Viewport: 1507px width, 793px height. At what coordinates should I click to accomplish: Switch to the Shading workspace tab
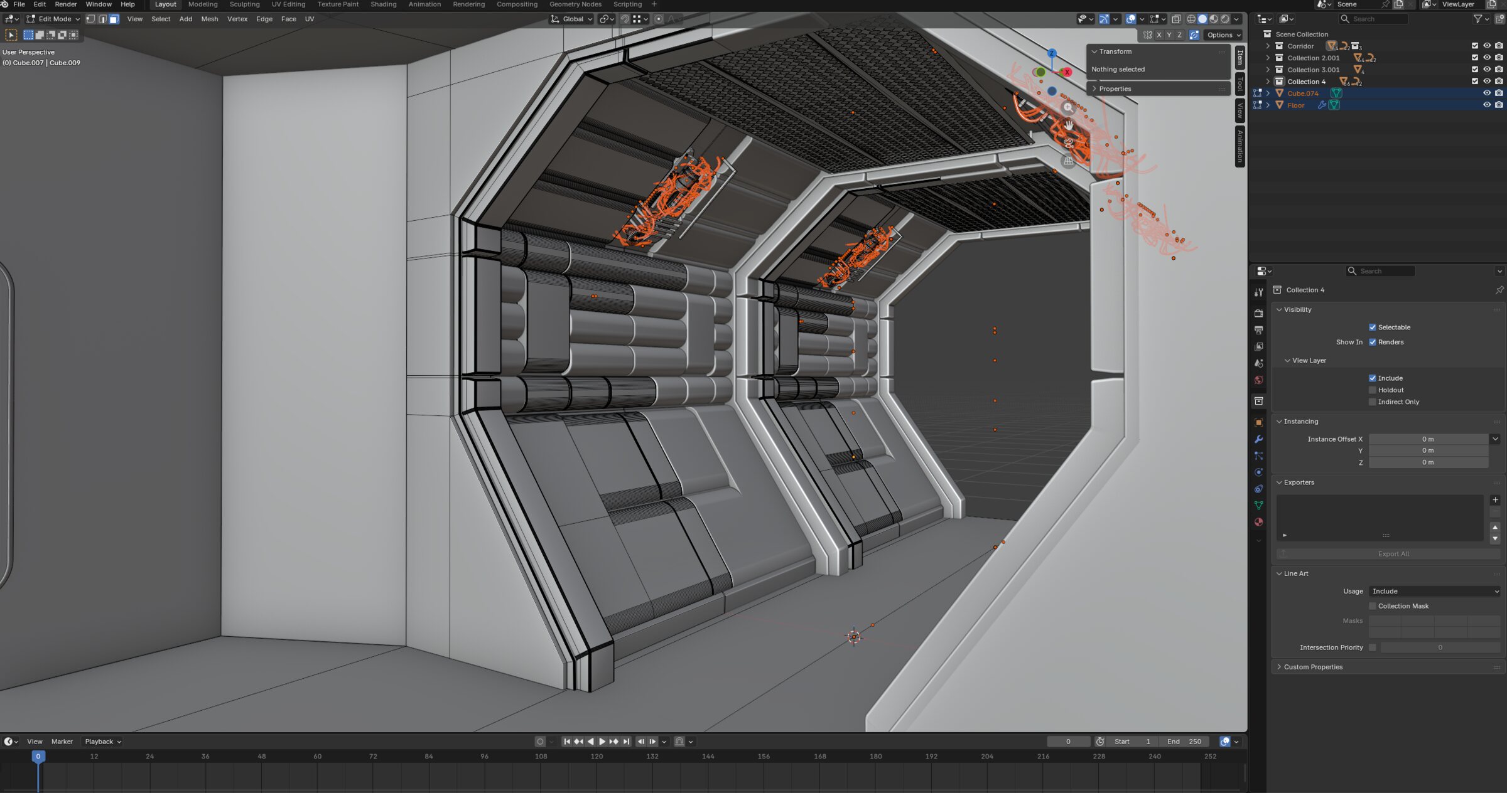point(383,4)
